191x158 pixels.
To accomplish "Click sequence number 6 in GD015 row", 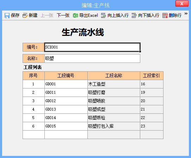I will click(x=33, y=126).
